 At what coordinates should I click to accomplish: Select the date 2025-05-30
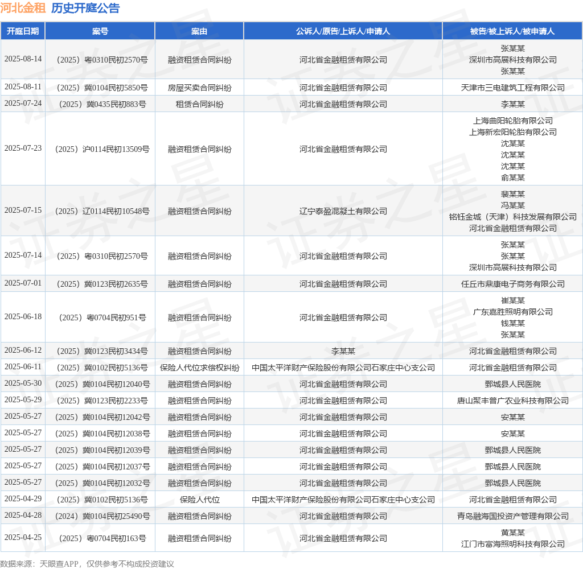pyautogui.click(x=23, y=383)
